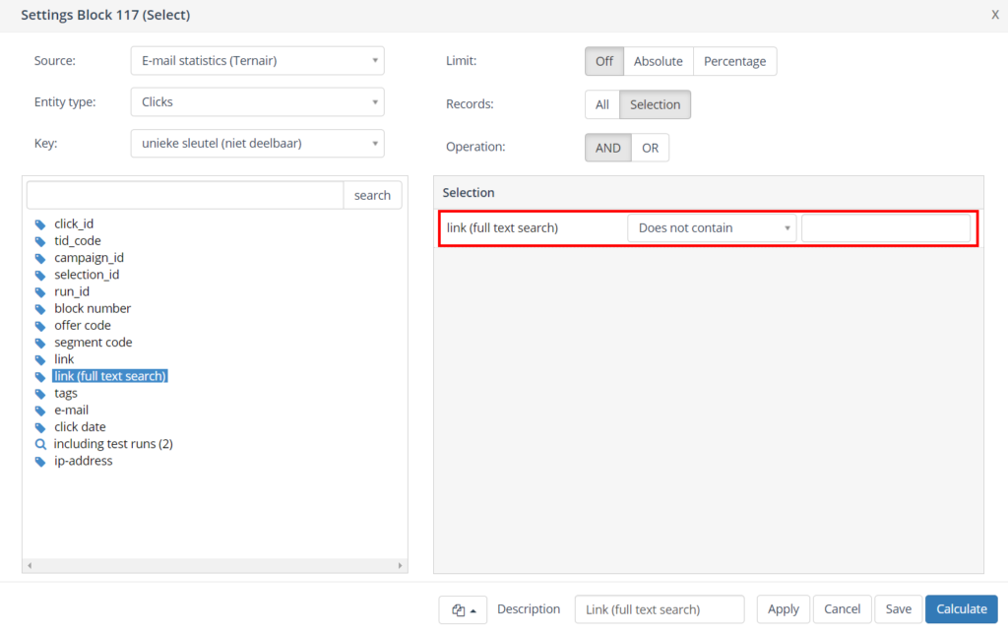The width and height of the screenshot is (1008, 635).
Task: Set Operation to OR
Action: [650, 148]
